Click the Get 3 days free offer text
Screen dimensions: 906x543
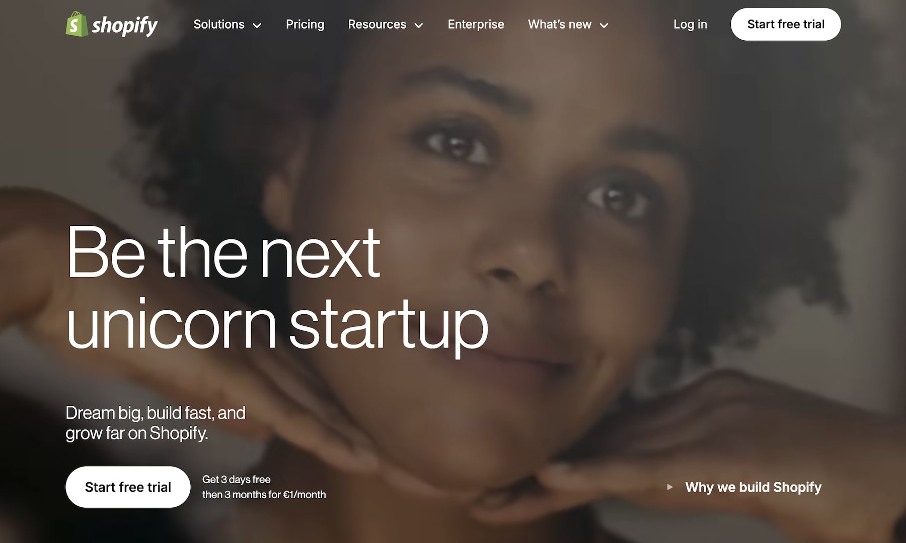click(x=237, y=480)
